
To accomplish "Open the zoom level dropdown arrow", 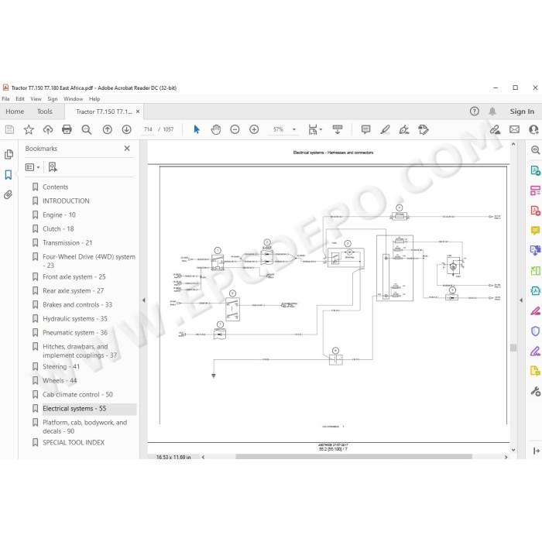I will pos(294,129).
